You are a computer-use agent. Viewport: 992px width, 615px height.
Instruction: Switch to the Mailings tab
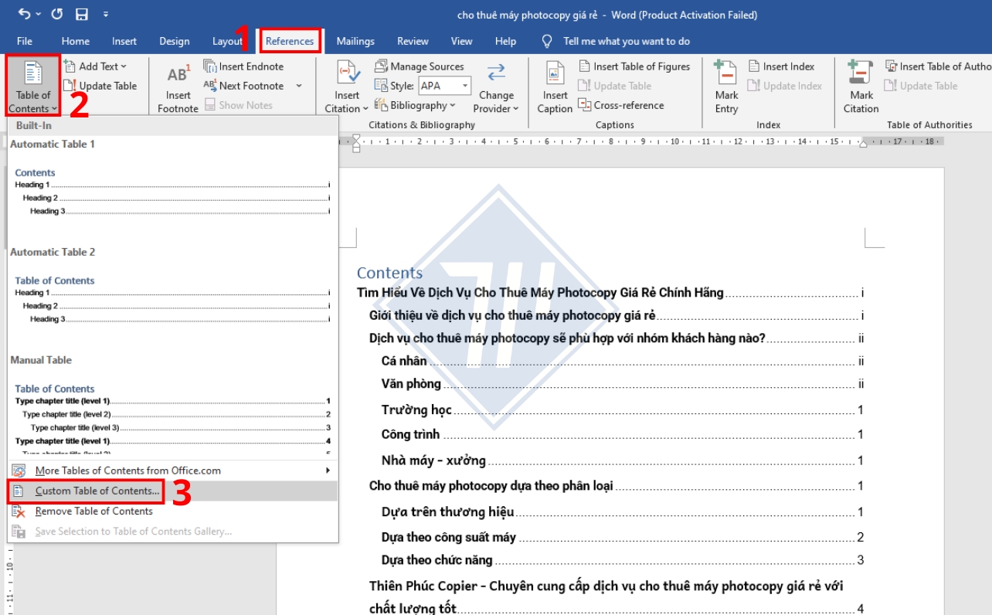click(355, 41)
